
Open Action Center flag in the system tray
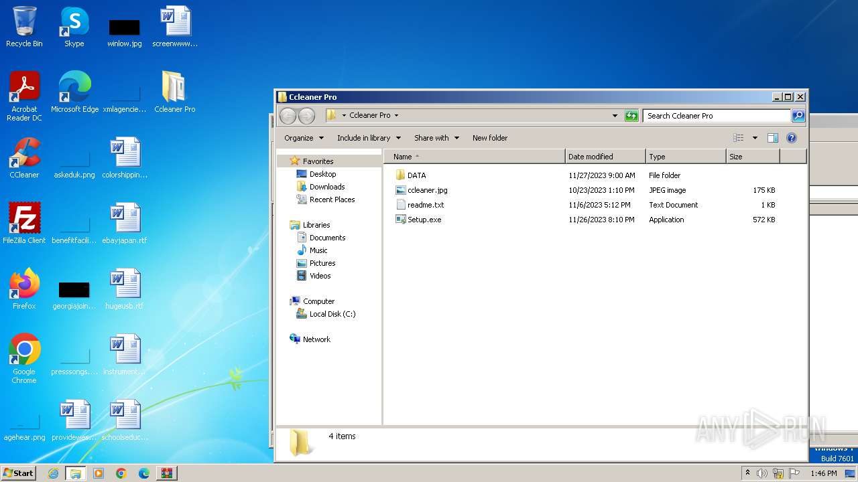794,473
